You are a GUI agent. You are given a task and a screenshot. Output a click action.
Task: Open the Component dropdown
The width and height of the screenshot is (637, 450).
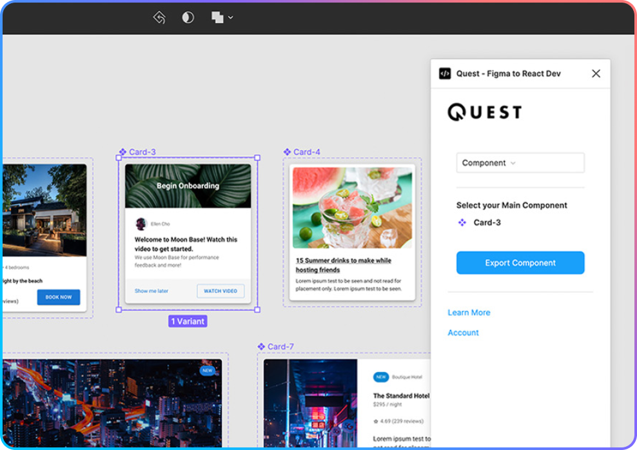click(520, 163)
